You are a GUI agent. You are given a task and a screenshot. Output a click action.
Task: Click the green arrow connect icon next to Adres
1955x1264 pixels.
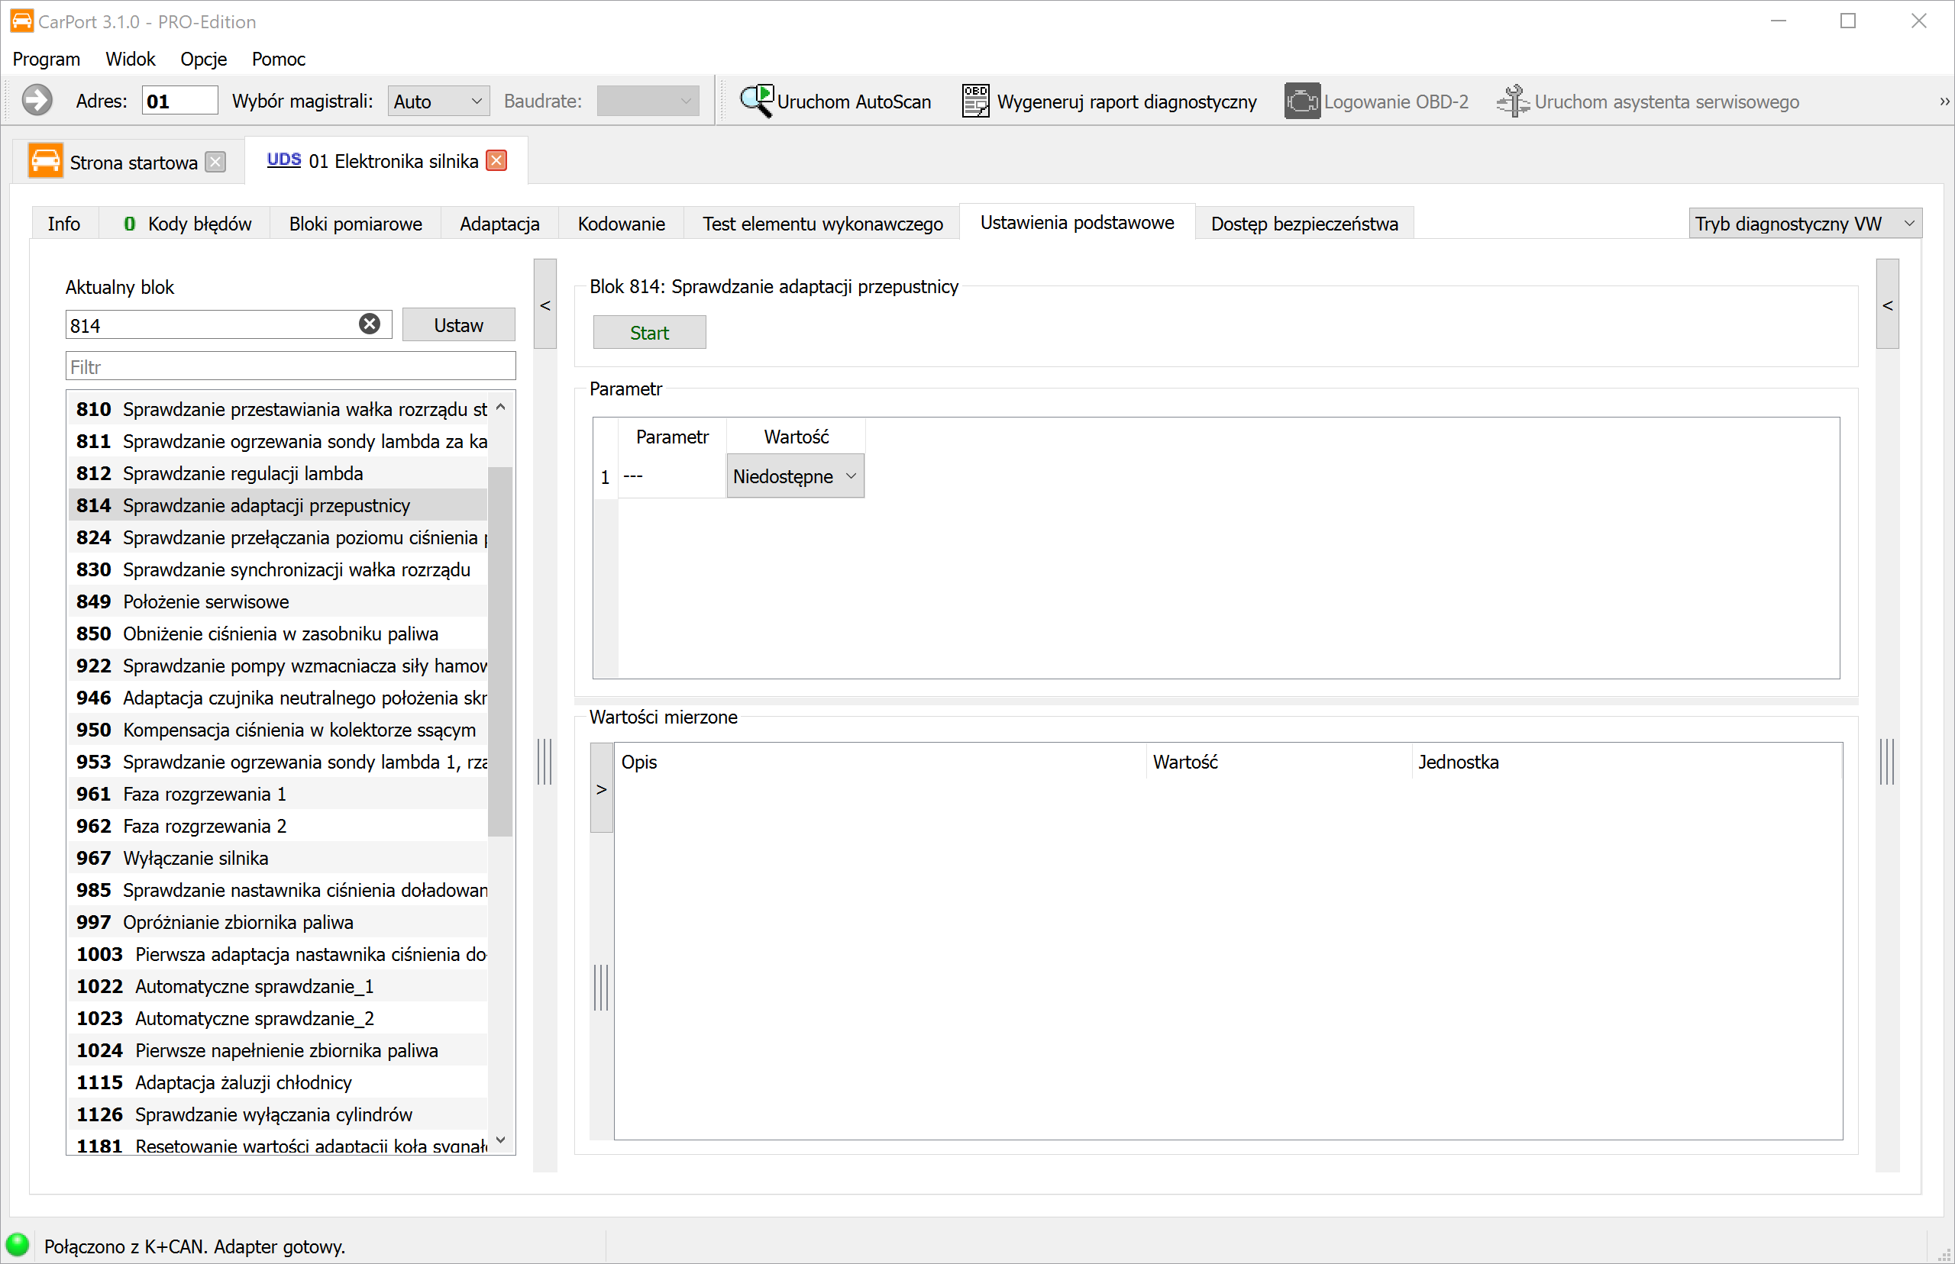click(36, 101)
